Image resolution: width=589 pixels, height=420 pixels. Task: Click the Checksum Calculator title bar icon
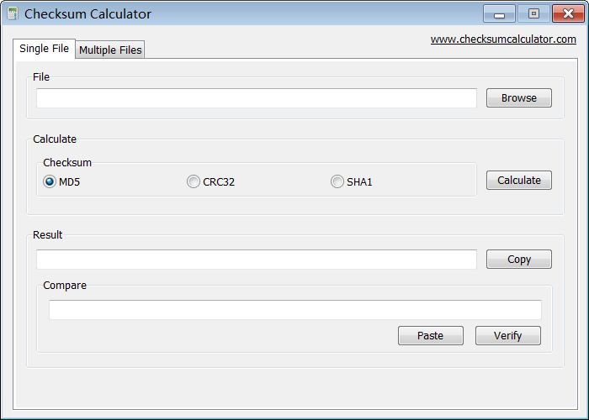[x=13, y=14]
